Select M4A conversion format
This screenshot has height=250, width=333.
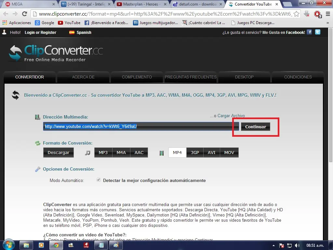pos(121,152)
